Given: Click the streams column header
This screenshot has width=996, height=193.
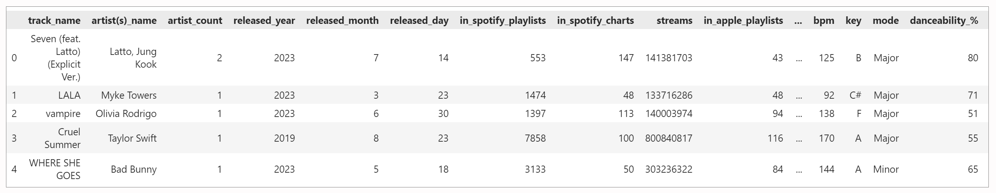Looking at the screenshot, I should tap(674, 21).
